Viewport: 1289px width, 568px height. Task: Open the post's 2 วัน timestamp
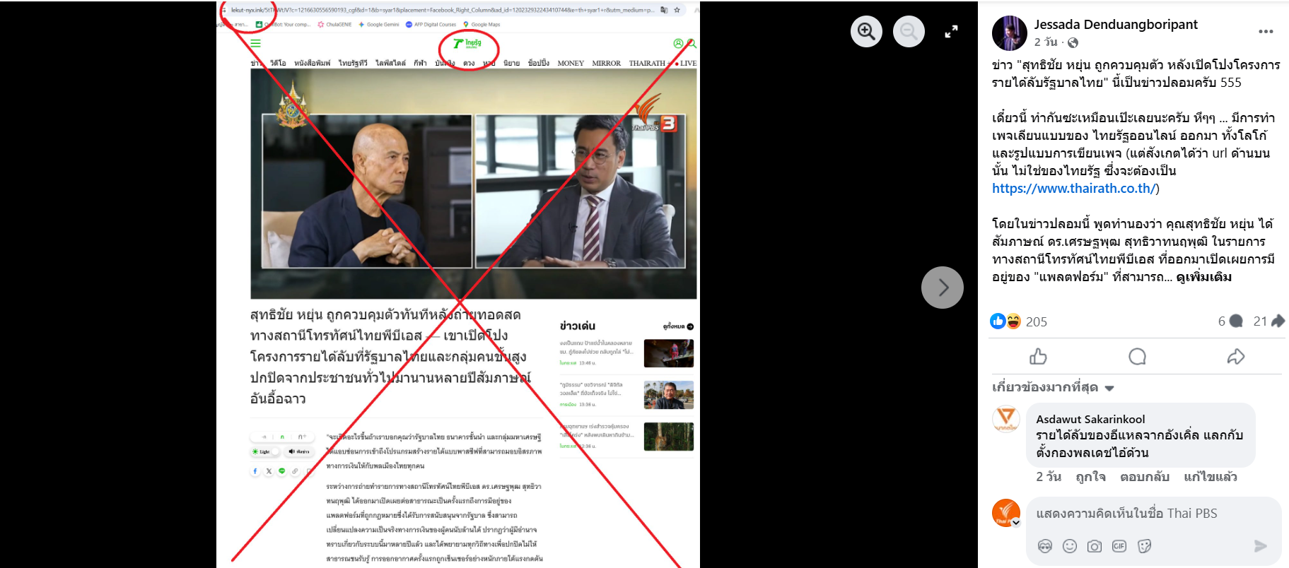(x=1046, y=42)
